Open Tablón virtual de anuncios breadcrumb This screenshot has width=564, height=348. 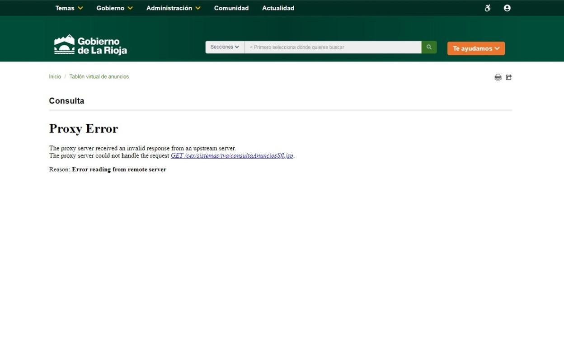point(99,77)
